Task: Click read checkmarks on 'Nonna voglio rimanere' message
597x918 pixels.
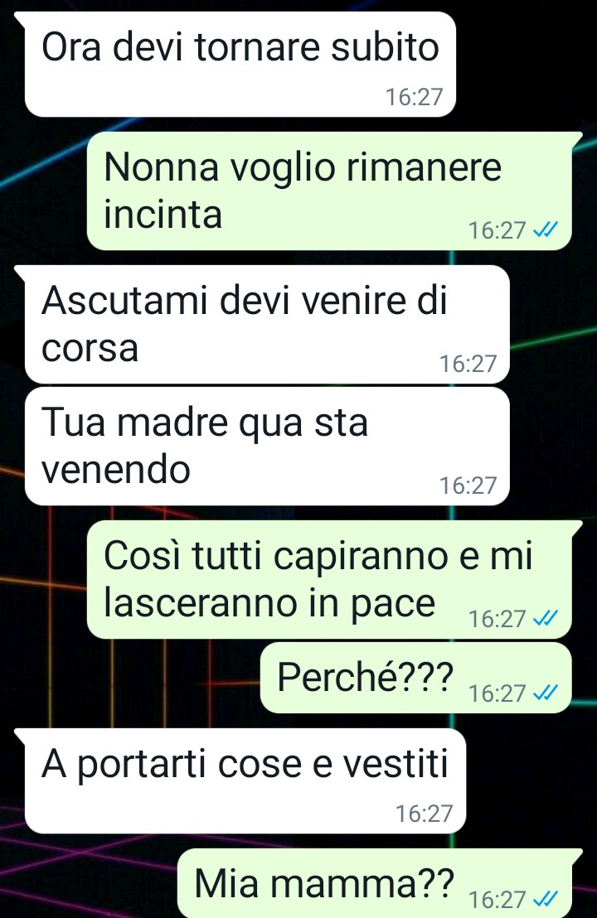Action: coord(545,230)
